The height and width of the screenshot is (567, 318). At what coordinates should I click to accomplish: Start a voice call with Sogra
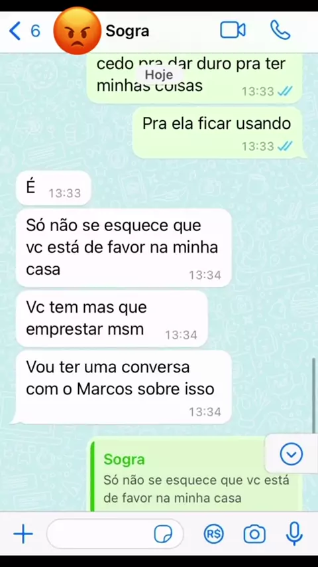click(x=280, y=31)
